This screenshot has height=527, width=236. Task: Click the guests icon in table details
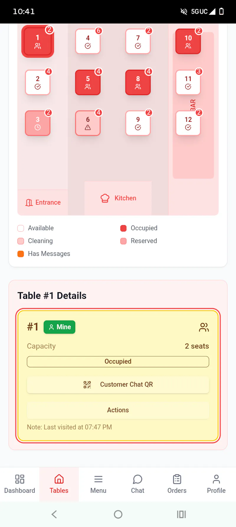pyautogui.click(x=204, y=327)
